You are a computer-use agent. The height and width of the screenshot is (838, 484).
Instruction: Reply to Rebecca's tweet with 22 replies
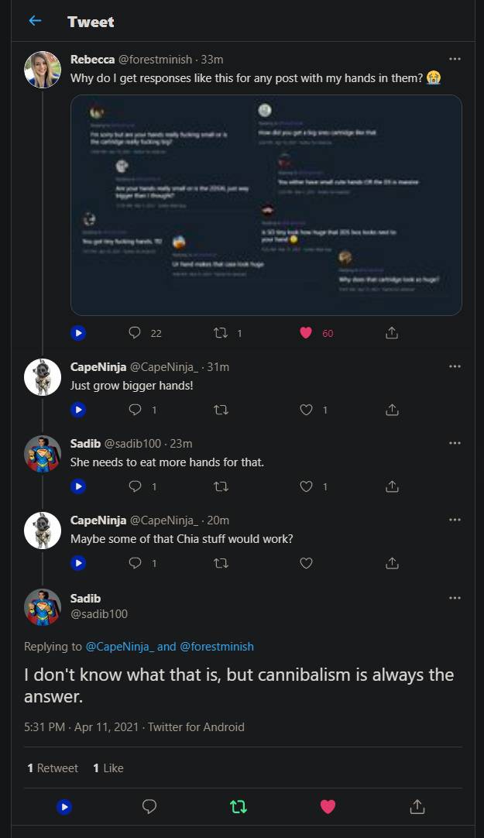click(135, 332)
